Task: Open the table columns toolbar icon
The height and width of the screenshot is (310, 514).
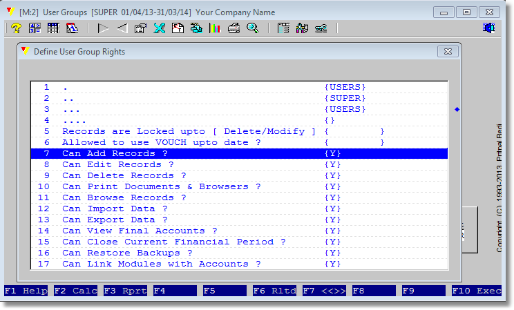Action: click(x=53, y=28)
